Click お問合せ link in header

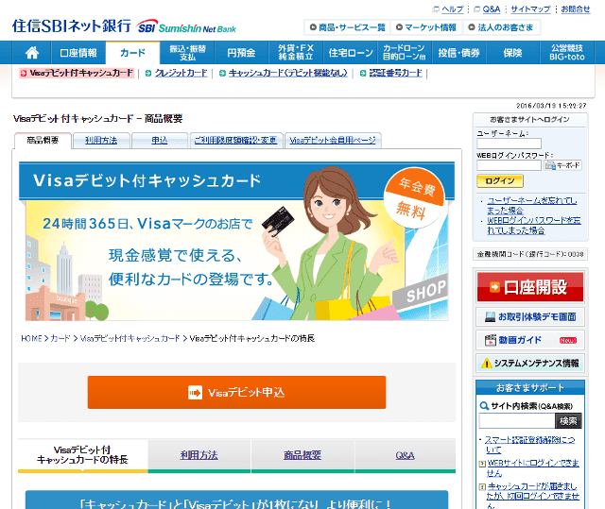pyautogui.click(x=576, y=9)
